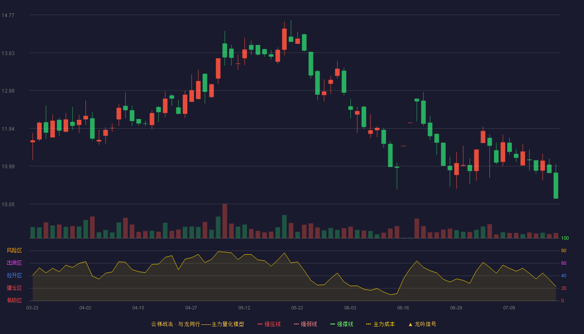Click the orange 80 indicator axis value
The height and width of the screenshot is (334, 584).
pyautogui.click(x=564, y=250)
